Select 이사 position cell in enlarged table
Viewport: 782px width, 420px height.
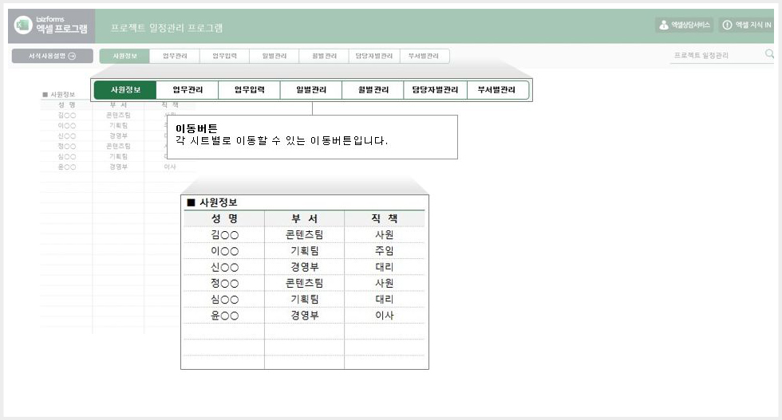pyautogui.click(x=384, y=316)
